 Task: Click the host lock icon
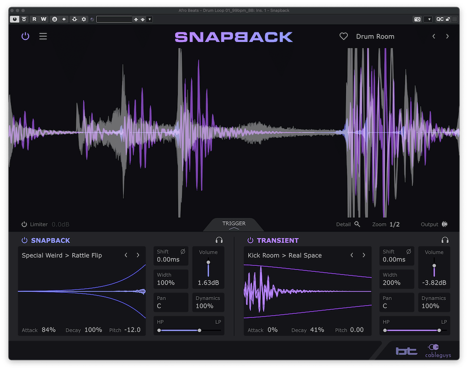click(448, 19)
